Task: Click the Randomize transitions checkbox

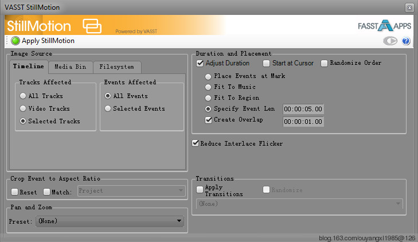Action: [266, 189]
